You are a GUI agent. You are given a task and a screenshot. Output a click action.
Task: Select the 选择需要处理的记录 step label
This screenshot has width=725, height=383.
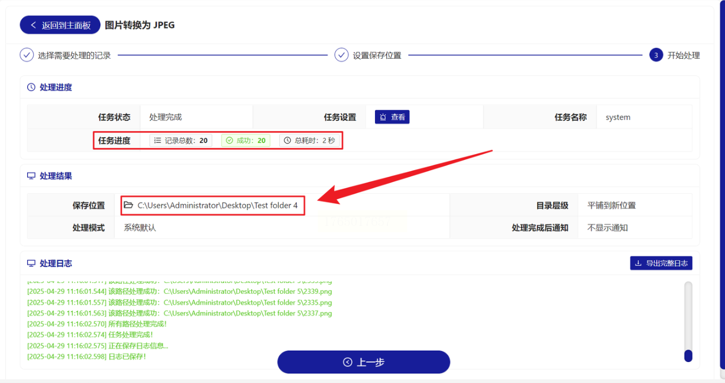[x=74, y=55]
